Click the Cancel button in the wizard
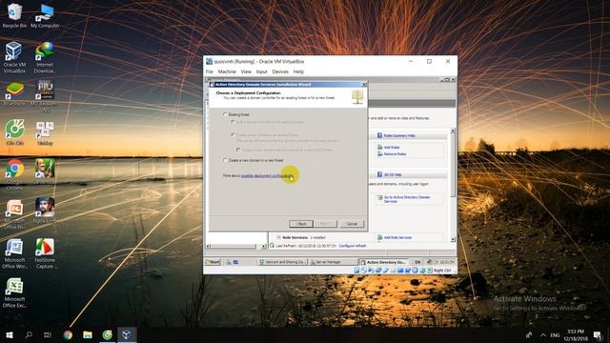Viewport: 610px width, 343px height. point(352,224)
